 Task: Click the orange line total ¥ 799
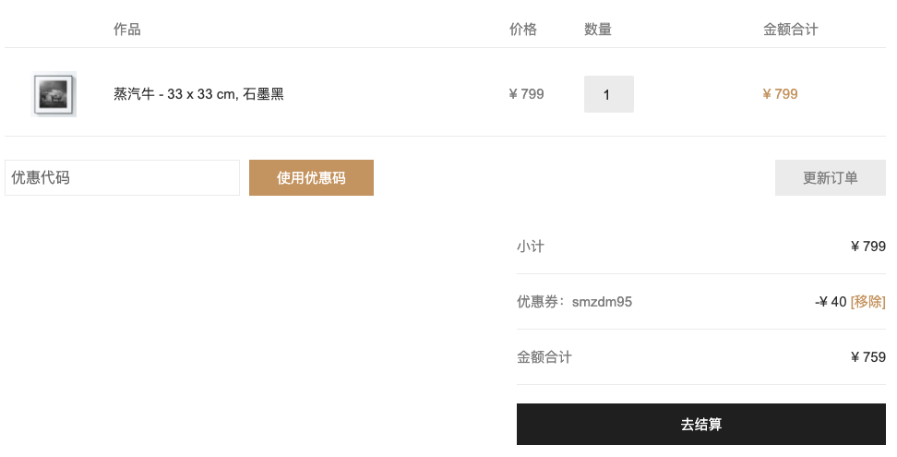coord(781,94)
